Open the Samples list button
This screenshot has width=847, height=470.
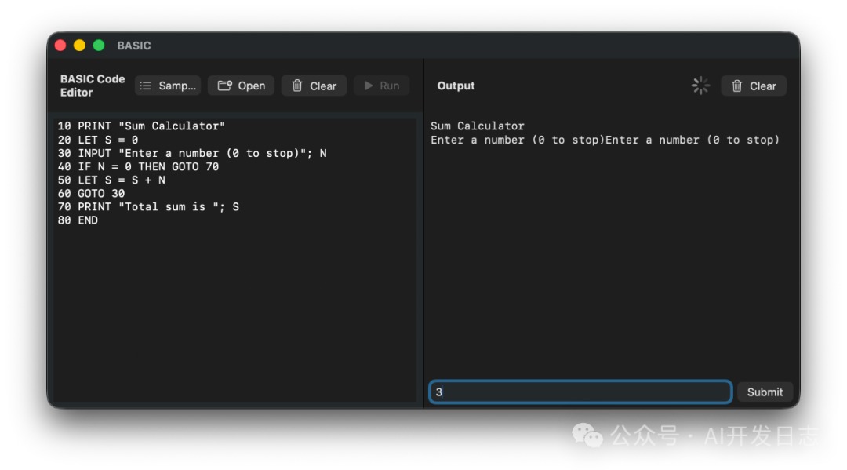[x=168, y=86]
